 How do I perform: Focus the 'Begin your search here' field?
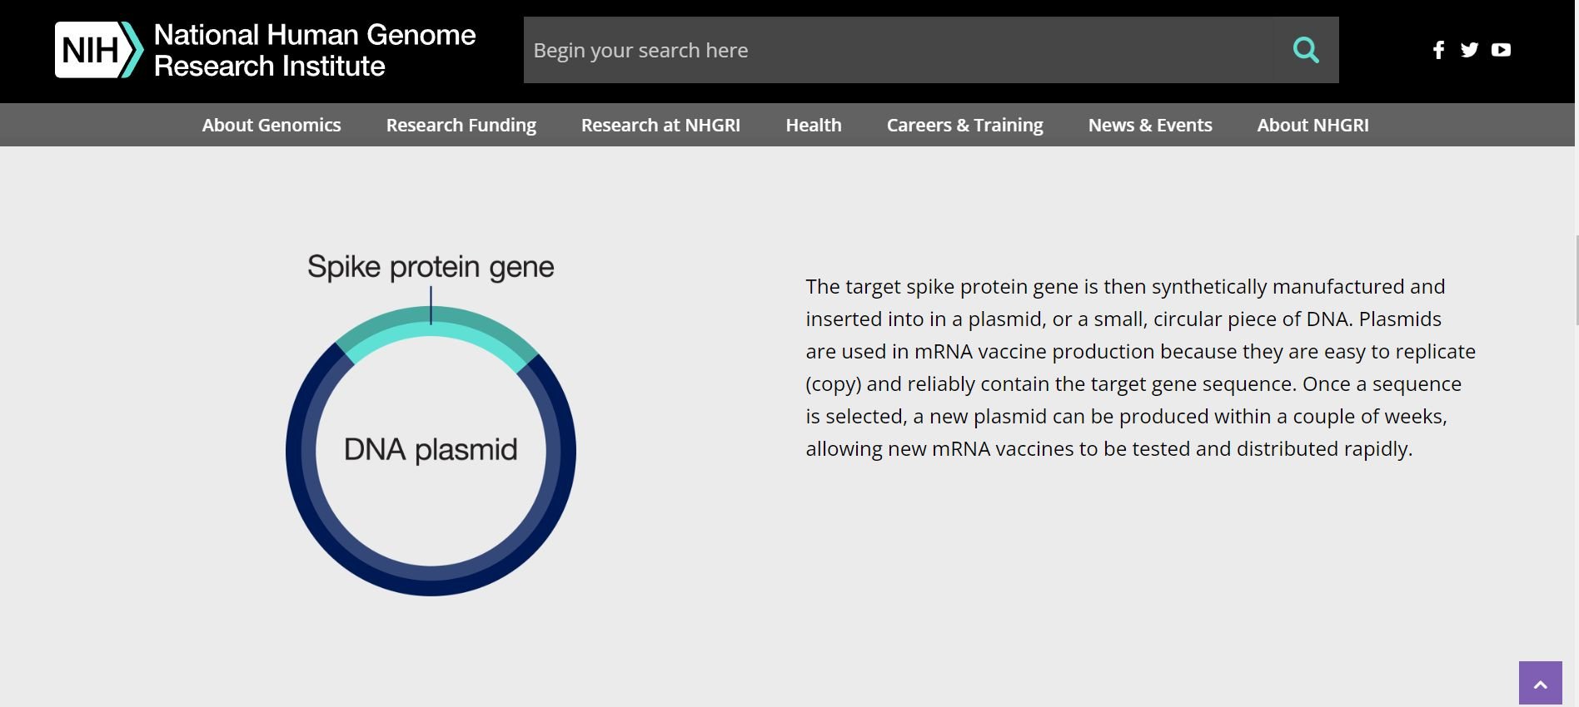pos(898,50)
